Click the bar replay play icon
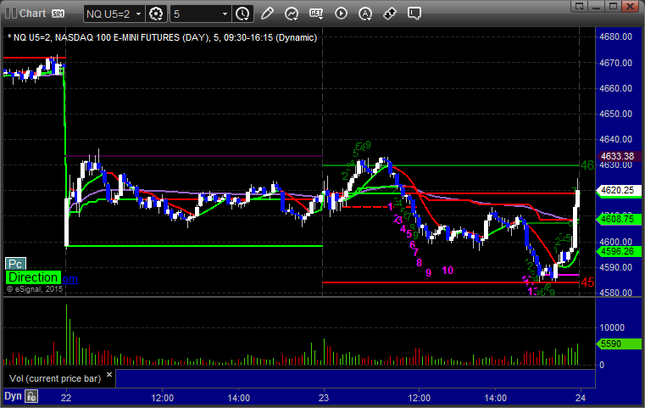This screenshot has width=645, height=408. [x=341, y=14]
